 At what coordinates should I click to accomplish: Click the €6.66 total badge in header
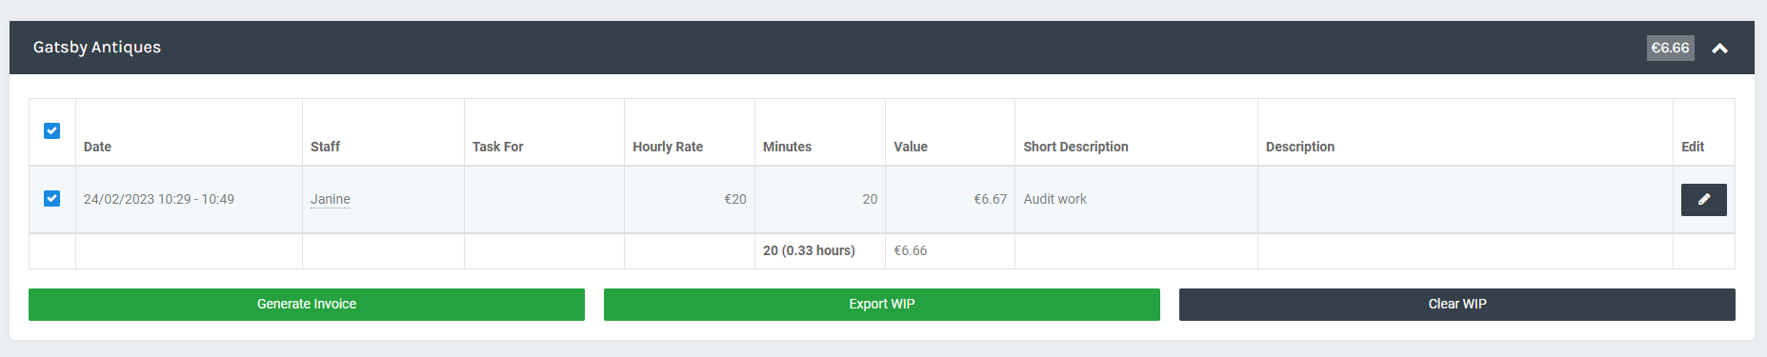click(x=1671, y=48)
